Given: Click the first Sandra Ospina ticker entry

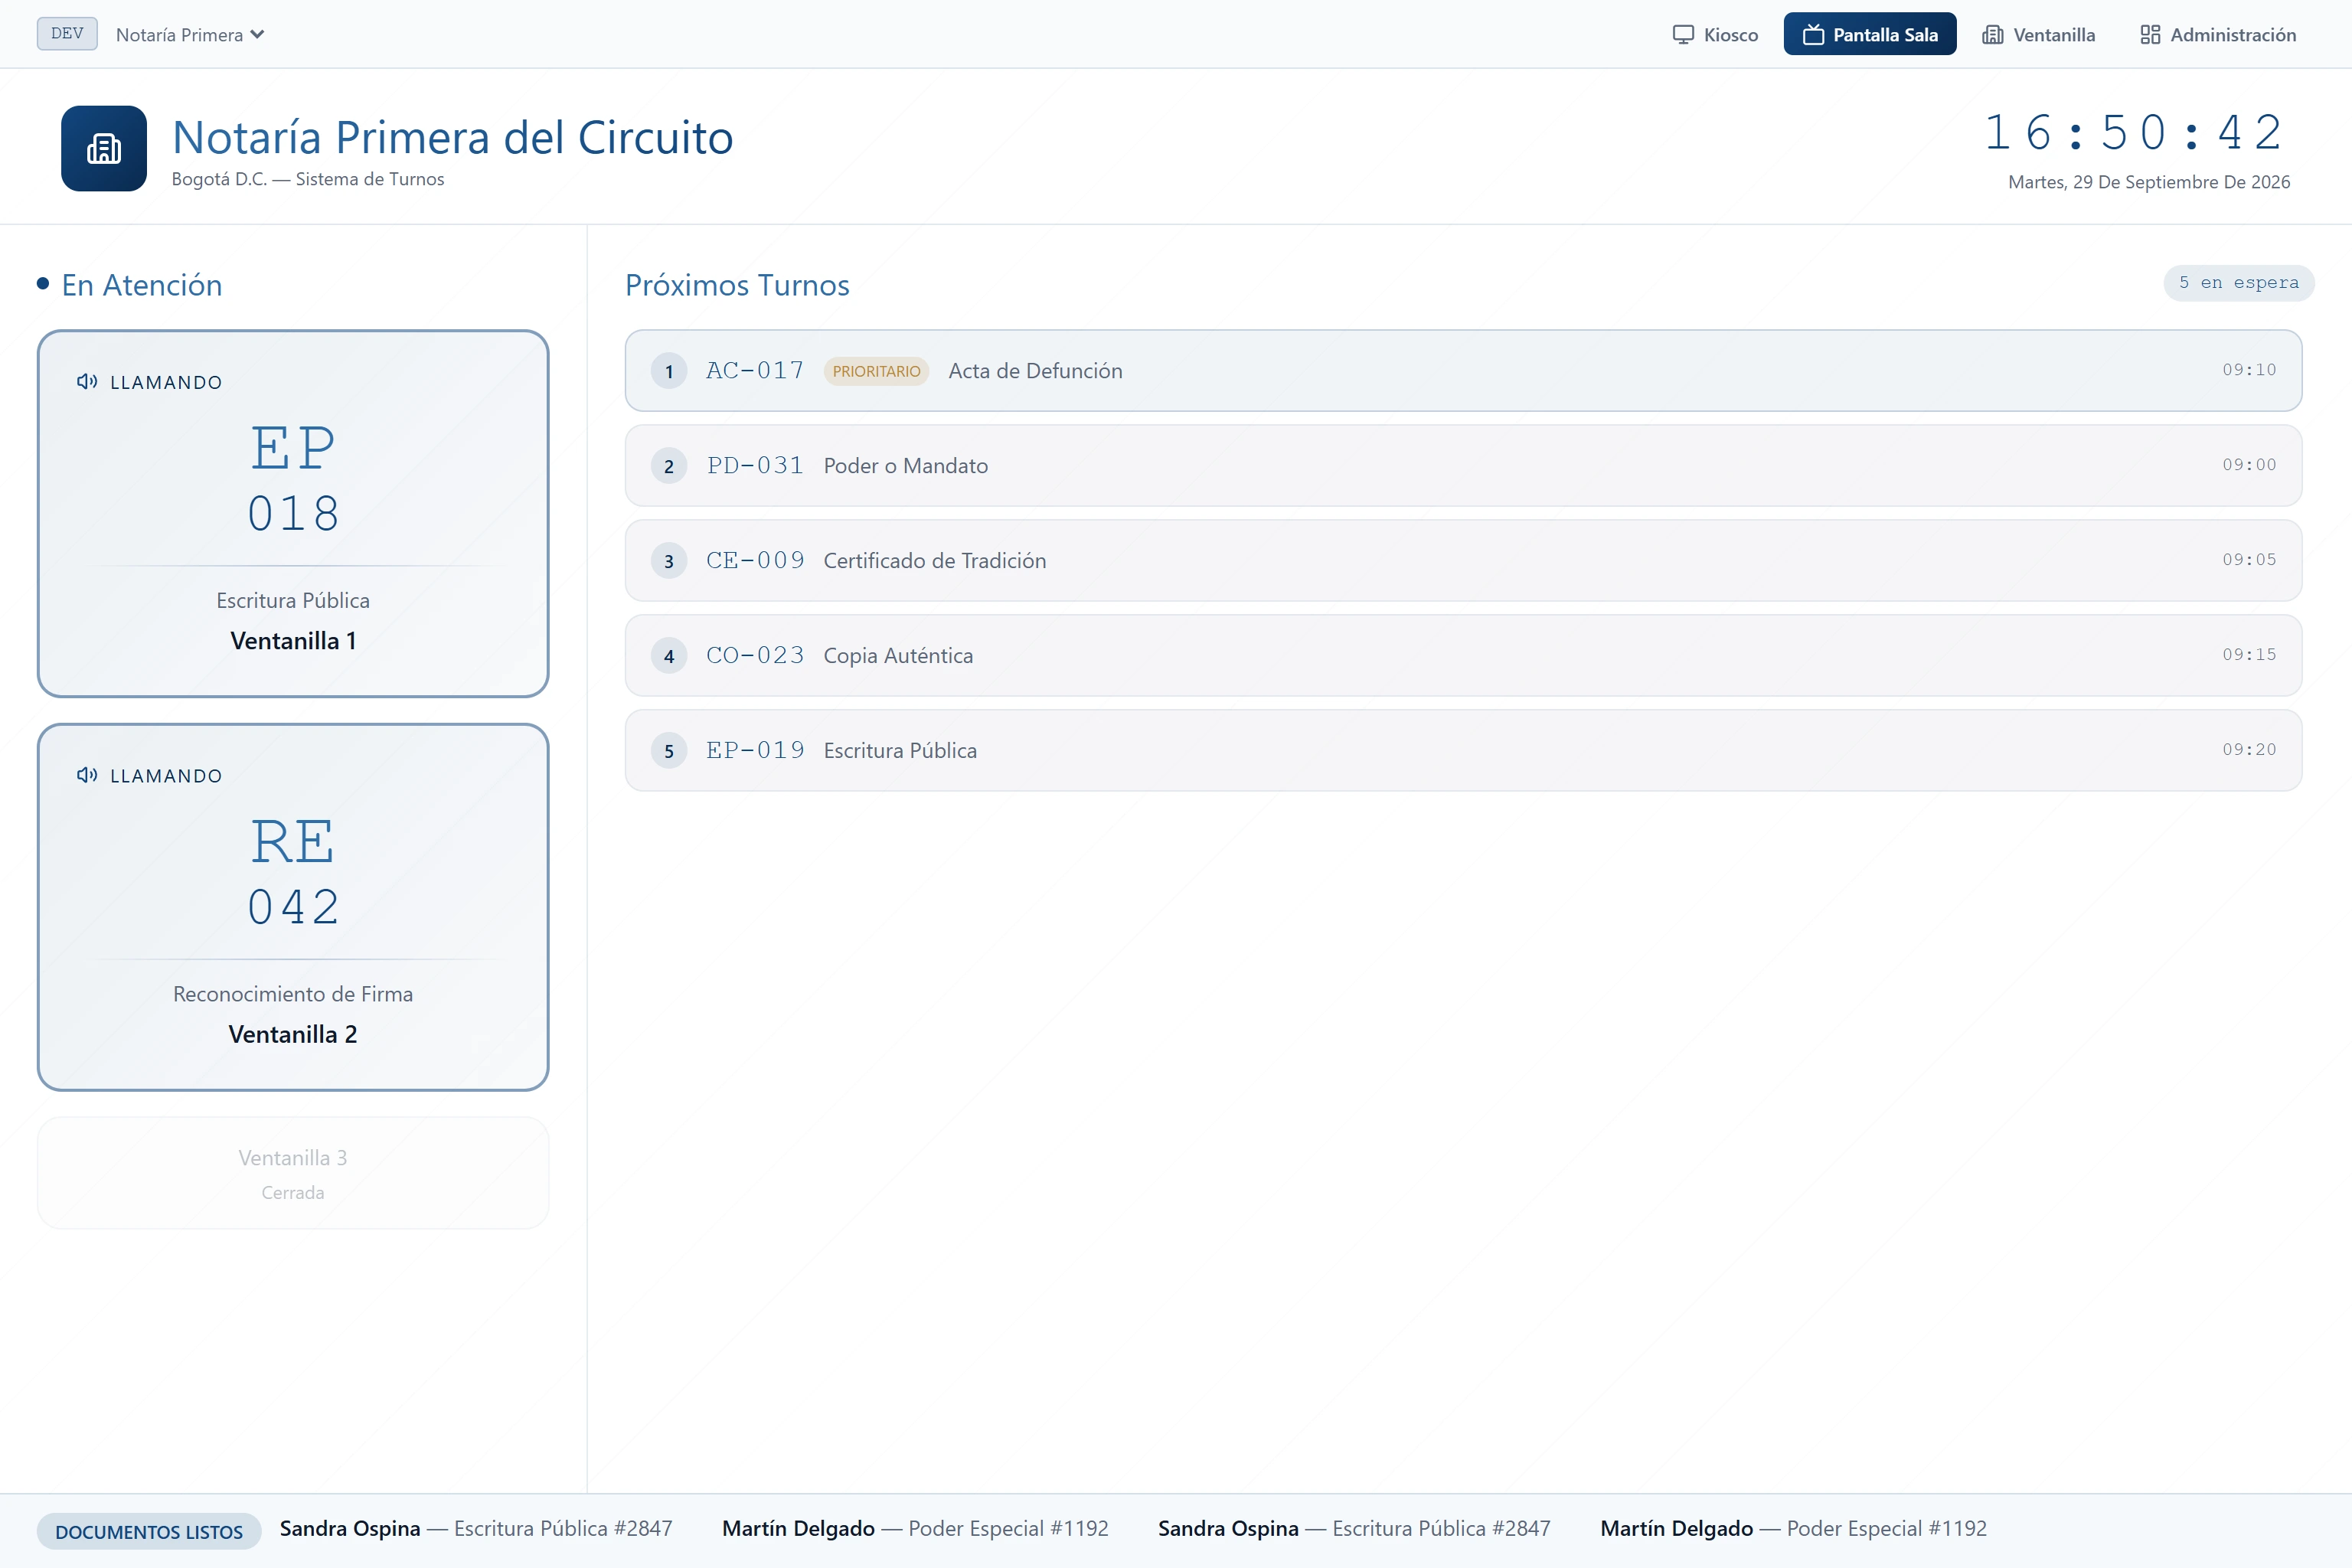Looking at the screenshot, I should point(476,1528).
